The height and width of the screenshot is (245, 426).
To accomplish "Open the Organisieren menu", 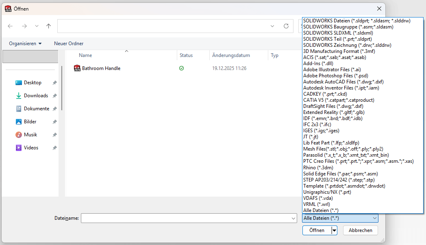I will (x=25, y=44).
